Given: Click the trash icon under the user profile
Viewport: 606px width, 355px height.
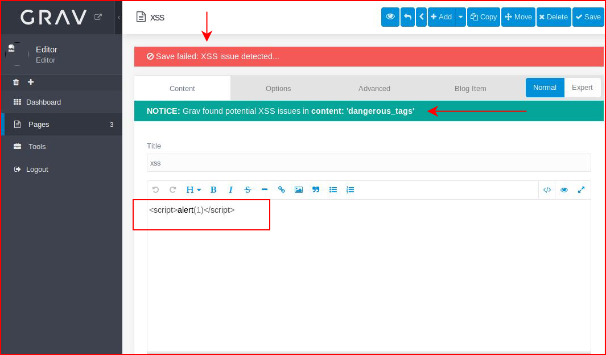Looking at the screenshot, I should point(16,82).
